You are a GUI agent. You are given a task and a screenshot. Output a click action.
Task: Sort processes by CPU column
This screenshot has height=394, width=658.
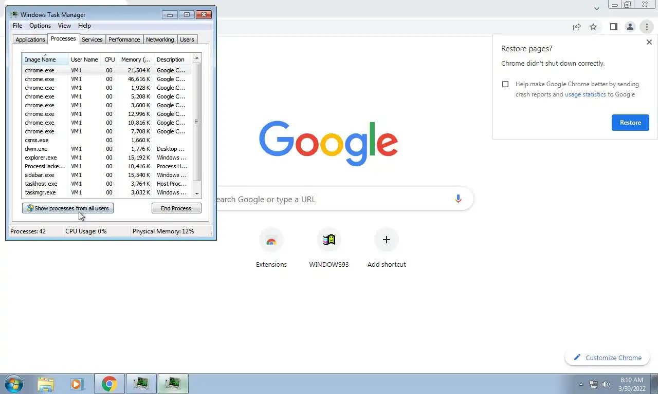point(109,60)
